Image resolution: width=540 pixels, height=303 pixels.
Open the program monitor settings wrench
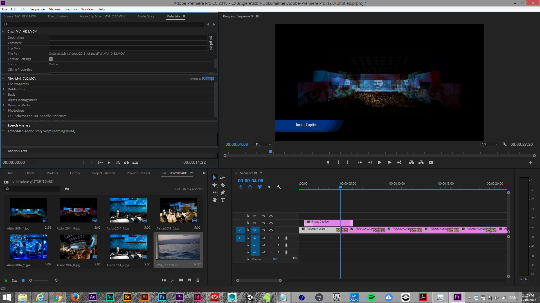pos(505,144)
